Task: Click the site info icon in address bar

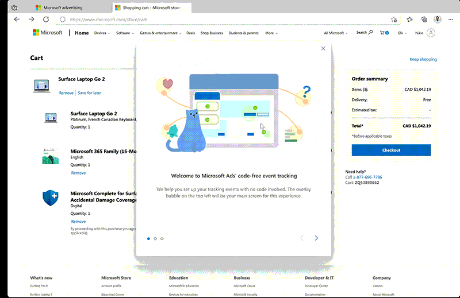Action: coord(63,20)
